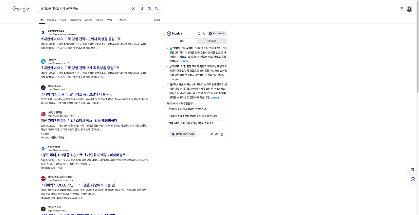The image size is (419, 215).
Task: Click the Google logo
Action: (21, 9)
